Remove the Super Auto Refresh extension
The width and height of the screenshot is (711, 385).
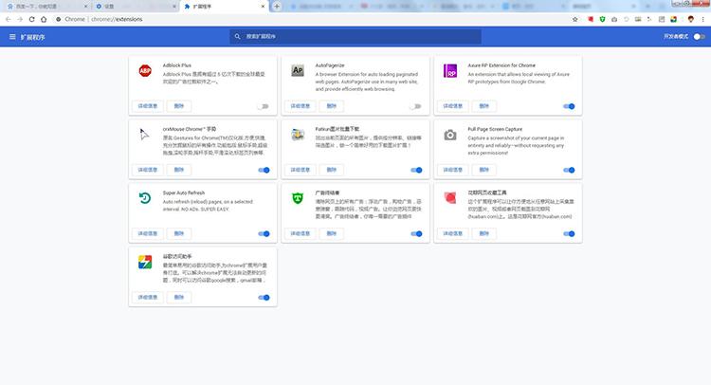click(178, 233)
